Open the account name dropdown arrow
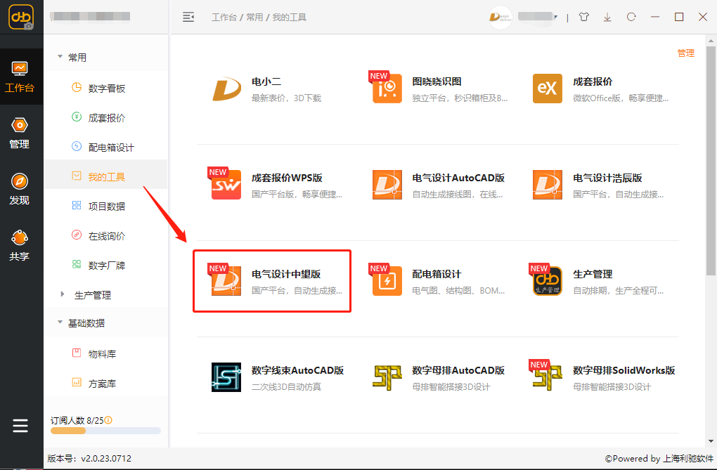This screenshot has width=717, height=470. 555,17
